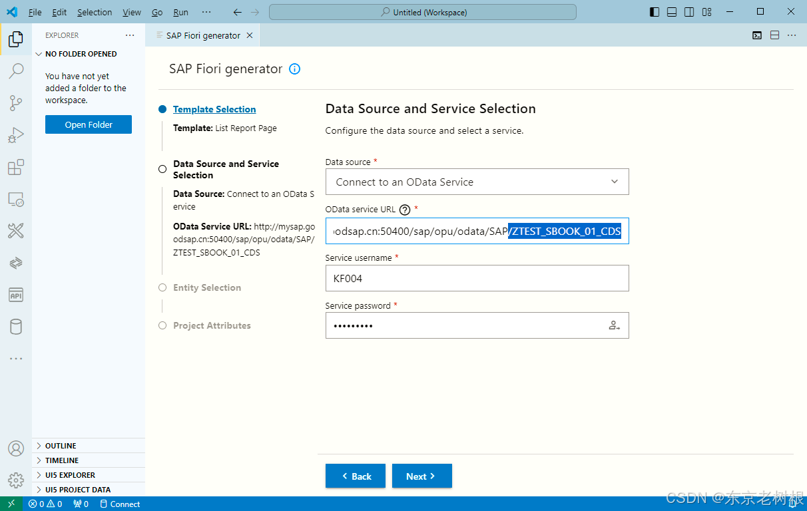Click the split editor layout icon
Screen dimensions: 807x511
(x=775, y=35)
